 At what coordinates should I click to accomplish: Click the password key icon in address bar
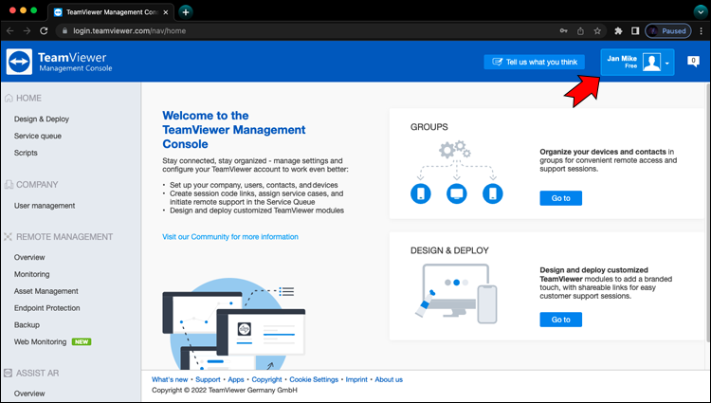tap(563, 31)
